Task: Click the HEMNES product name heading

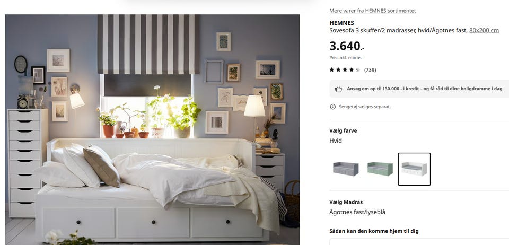Action: tap(341, 23)
